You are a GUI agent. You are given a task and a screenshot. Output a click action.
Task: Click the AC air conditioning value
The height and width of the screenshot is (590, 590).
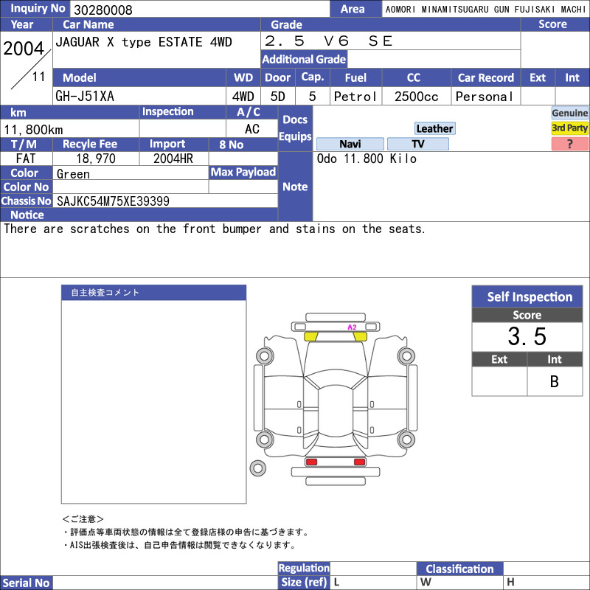[x=251, y=129]
